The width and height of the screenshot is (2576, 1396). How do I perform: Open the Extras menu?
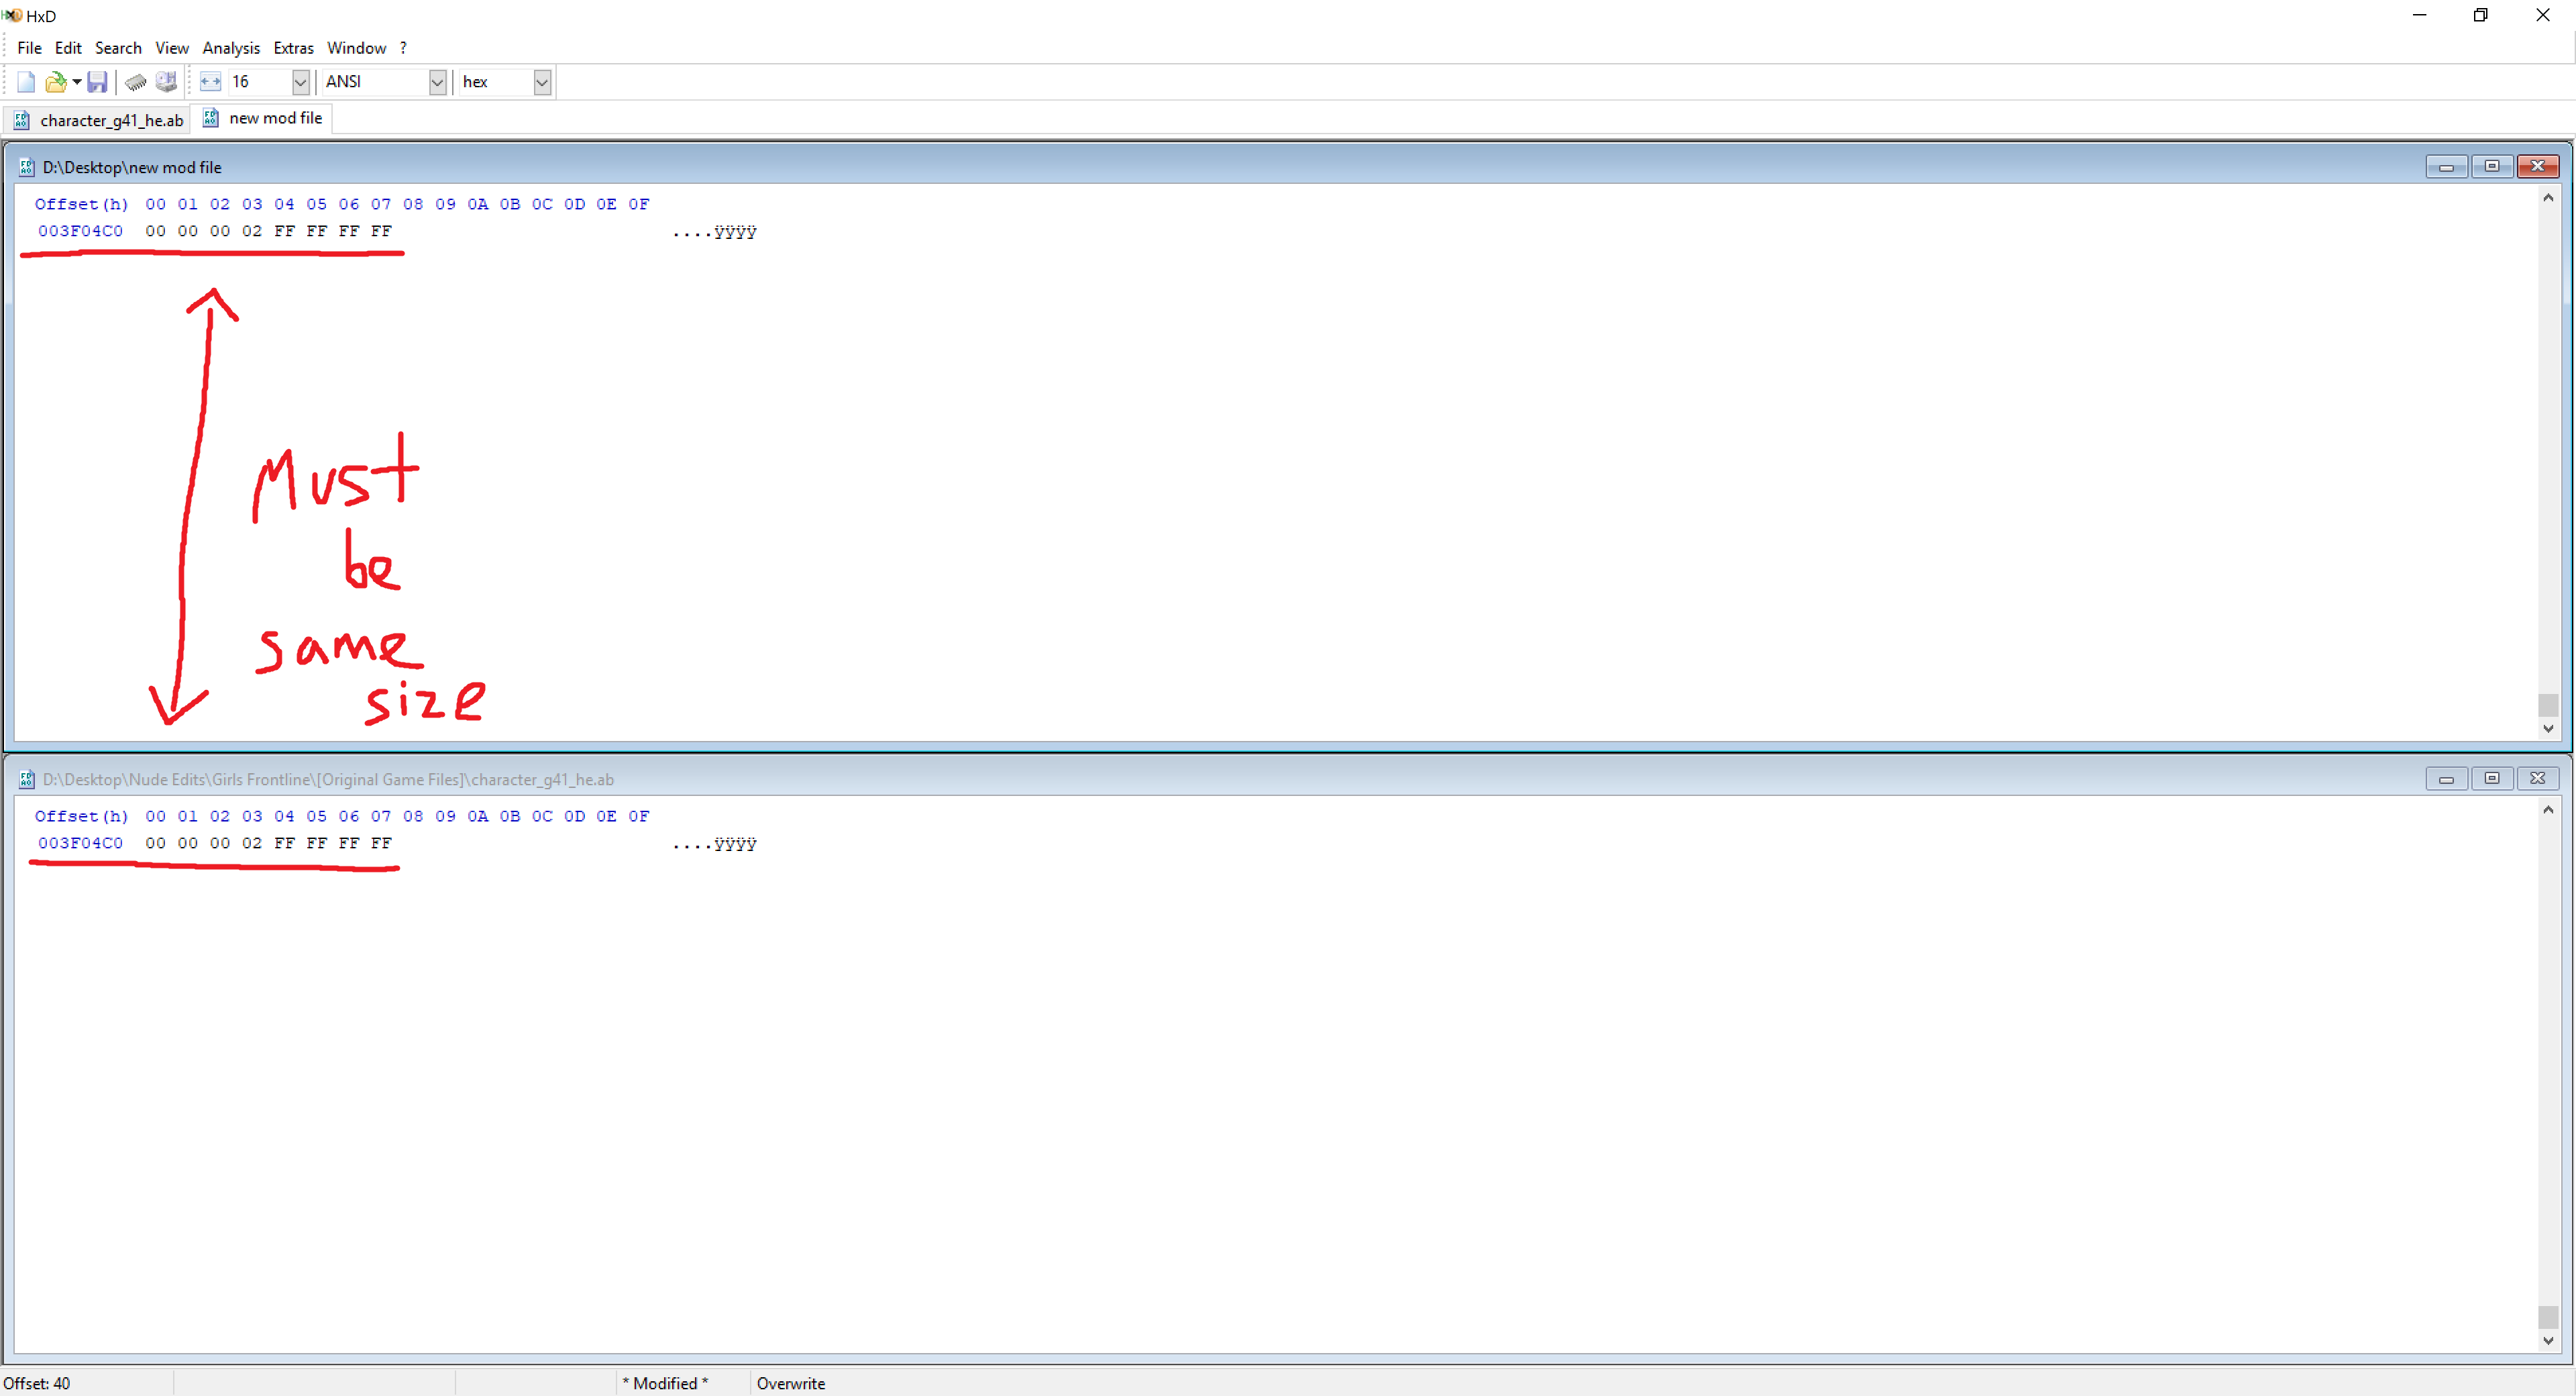pos(293,48)
